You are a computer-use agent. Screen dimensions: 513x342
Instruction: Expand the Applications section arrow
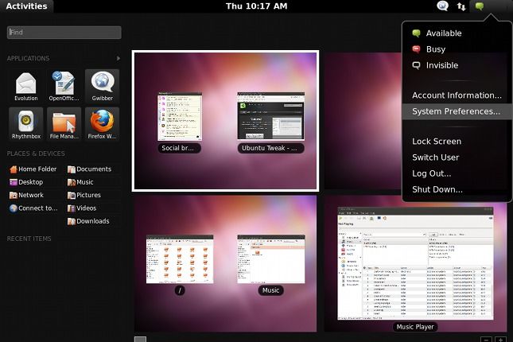coord(119,58)
